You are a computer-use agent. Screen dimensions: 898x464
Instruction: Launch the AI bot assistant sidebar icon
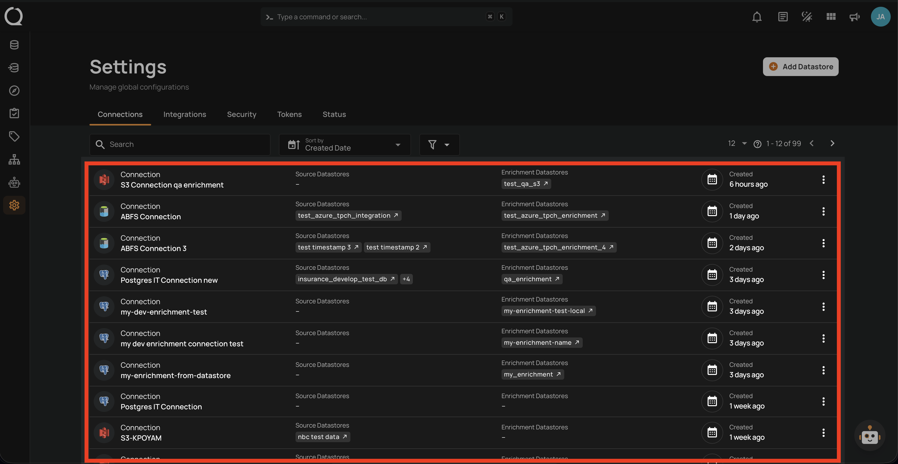[x=14, y=182]
